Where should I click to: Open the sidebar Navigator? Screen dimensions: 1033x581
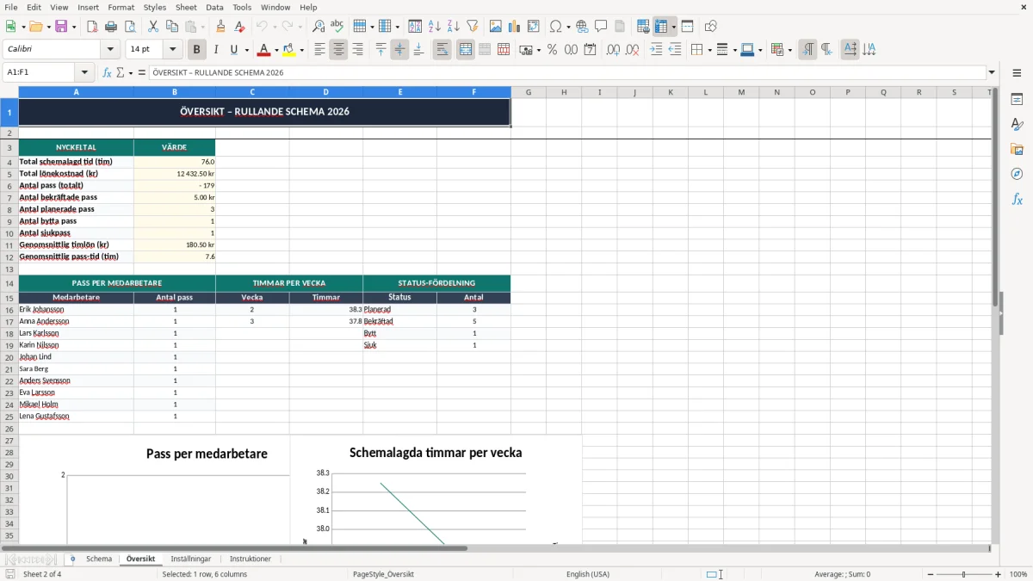pyautogui.click(x=1017, y=174)
